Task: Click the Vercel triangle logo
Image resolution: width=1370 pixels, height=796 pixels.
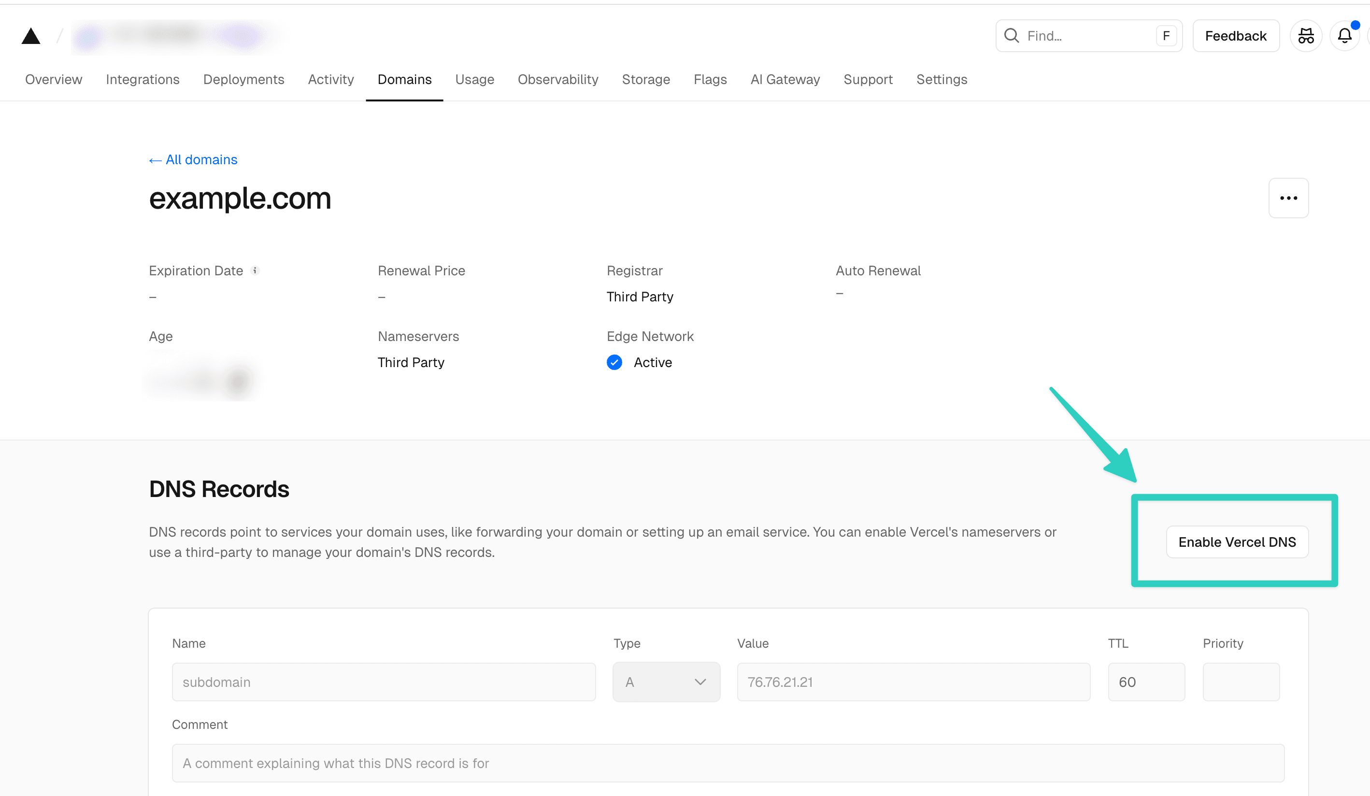Action: pos(31,35)
